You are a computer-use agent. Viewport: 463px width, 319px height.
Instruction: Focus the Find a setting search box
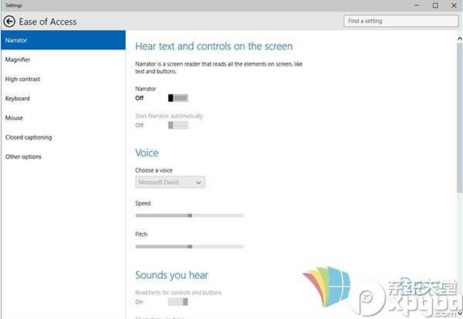[394, 22]
